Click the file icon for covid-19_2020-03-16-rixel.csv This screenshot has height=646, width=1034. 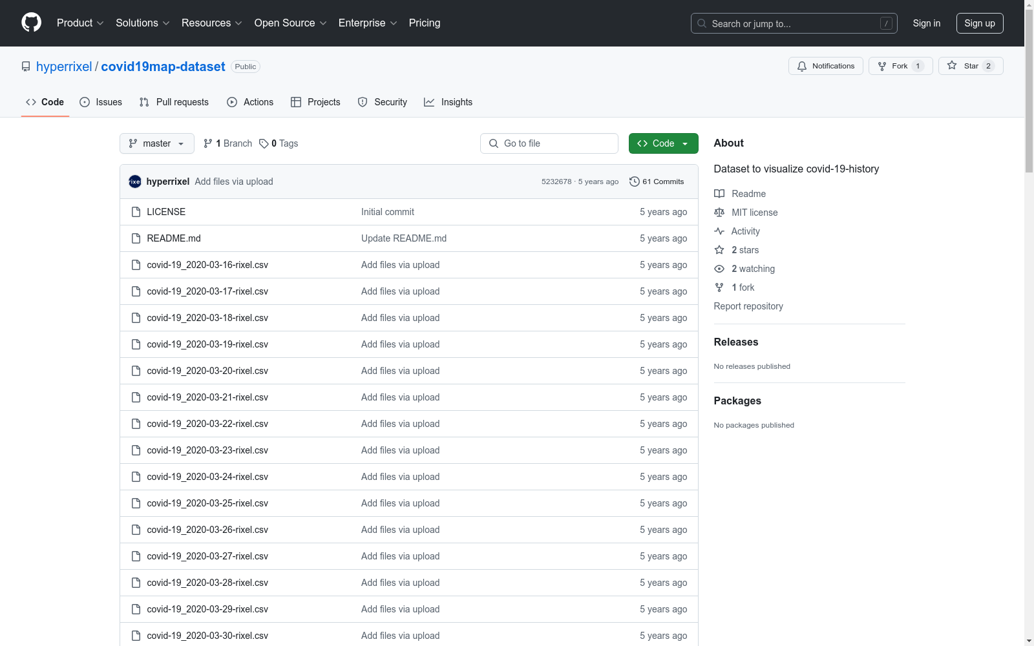tap(136, 265)
